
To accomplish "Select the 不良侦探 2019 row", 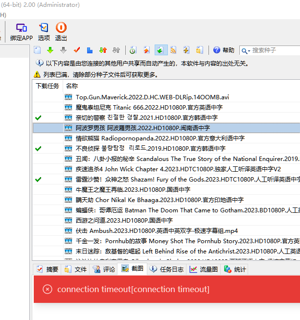I will pyautogui.click(x=166, y=148).
